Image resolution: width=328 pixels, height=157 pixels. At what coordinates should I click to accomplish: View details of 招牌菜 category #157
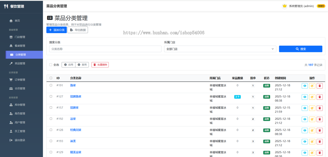(305, 108)
